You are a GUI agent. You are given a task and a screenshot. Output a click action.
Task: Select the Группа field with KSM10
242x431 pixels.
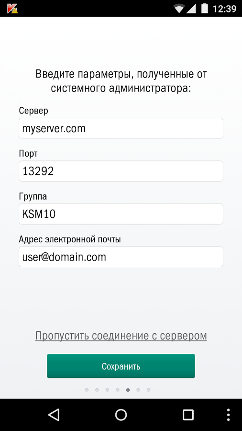pyautogui.click(x=121, y=214)
